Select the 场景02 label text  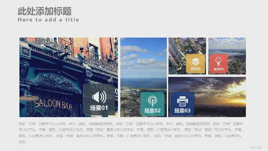tap(152, 111)
